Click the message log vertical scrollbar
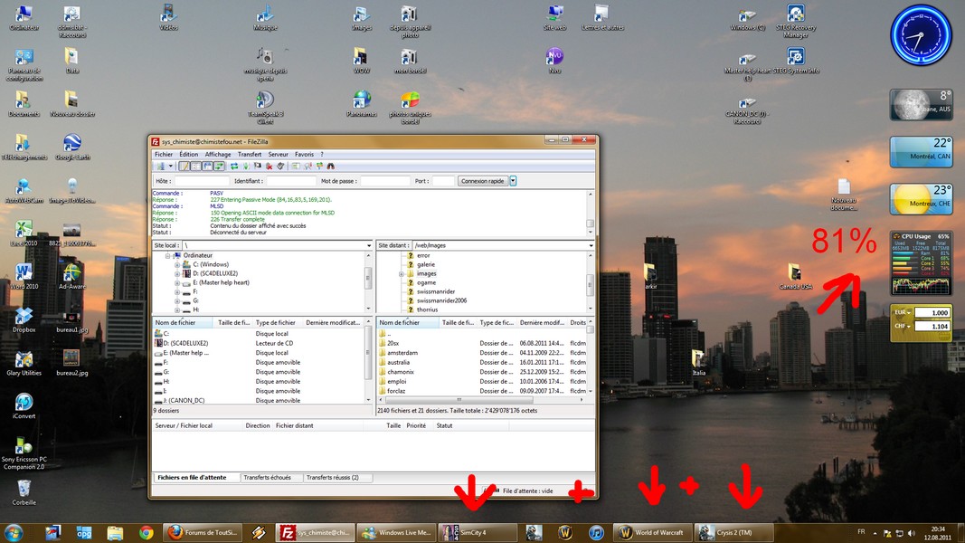Image resolution: width=965 pixels, height=543 pixels. coord(591,213)
